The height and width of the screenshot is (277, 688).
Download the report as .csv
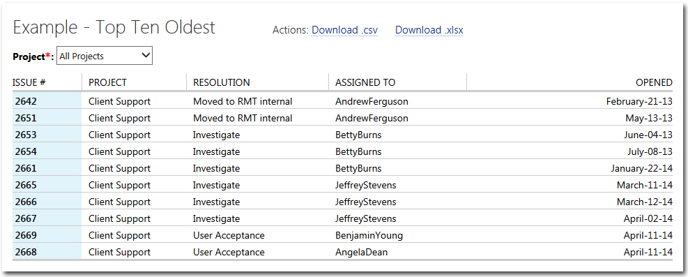(x=344, y=30)
